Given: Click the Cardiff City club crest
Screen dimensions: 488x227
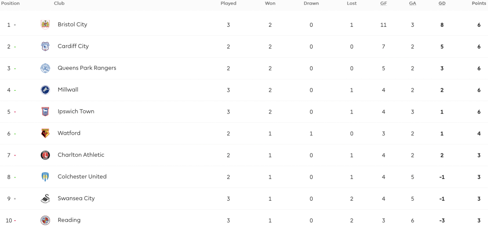Looking at the screenshot, I should [x=45, y=46].
